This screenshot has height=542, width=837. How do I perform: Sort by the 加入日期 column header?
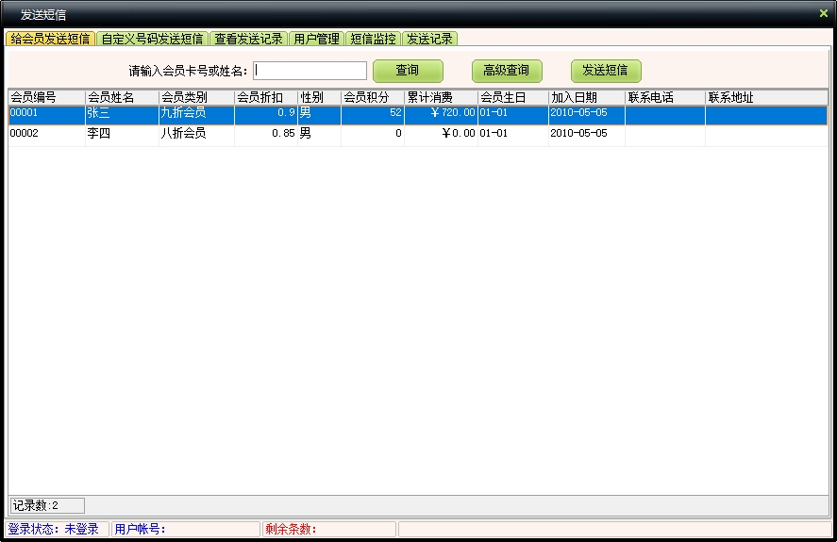586,97
